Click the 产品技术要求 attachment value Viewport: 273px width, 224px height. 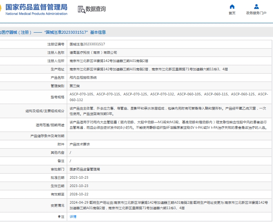tap(80, 144)
